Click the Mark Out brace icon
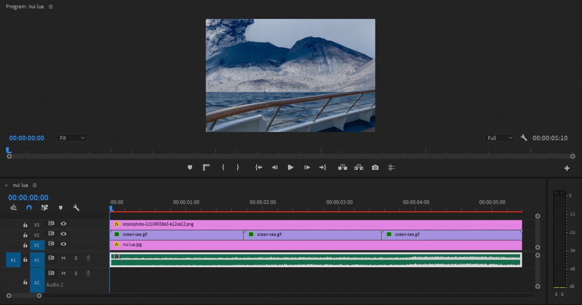The image size is (582, 305). click(238, 167)
